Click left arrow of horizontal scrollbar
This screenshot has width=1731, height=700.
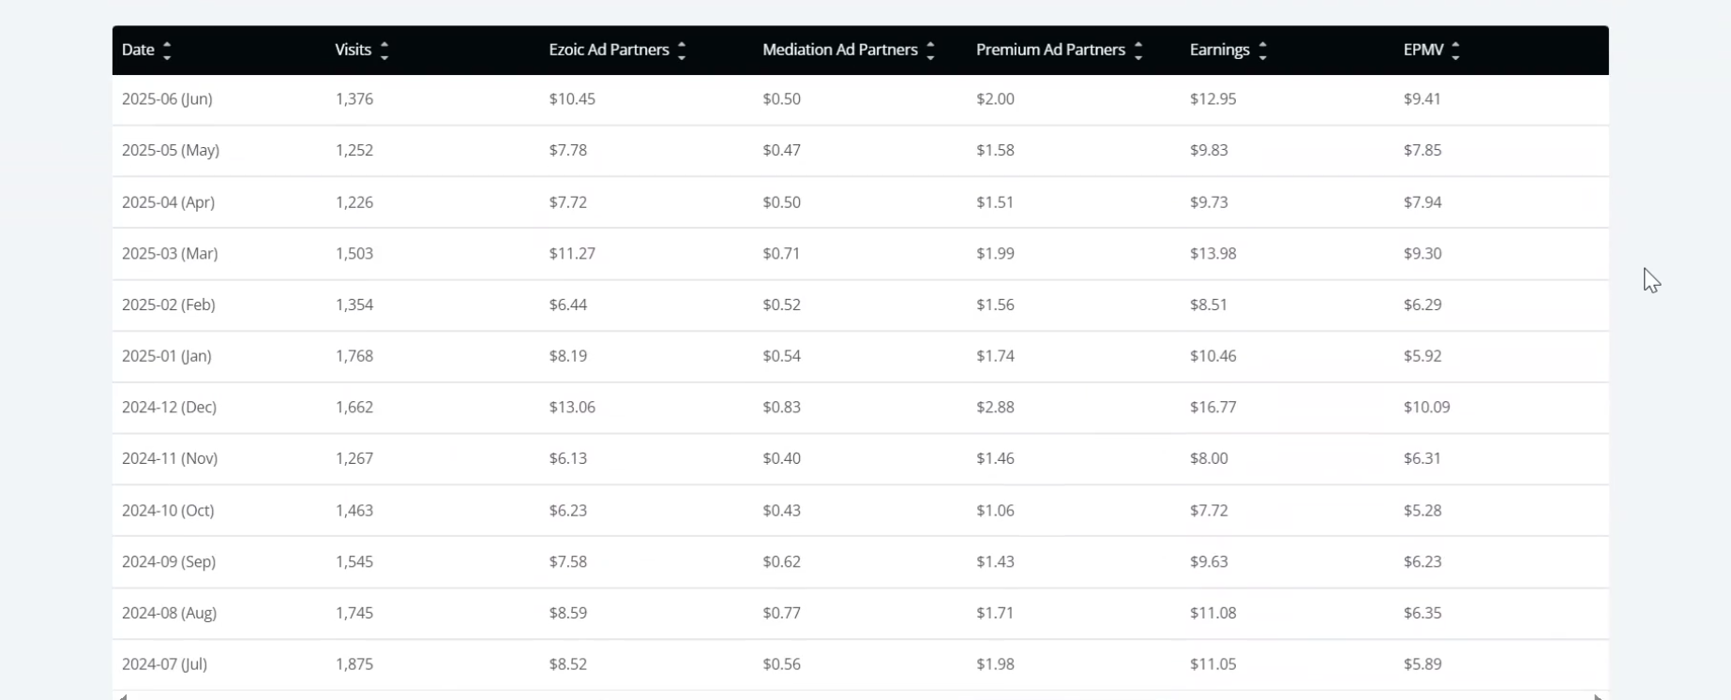tap(122, 696)
